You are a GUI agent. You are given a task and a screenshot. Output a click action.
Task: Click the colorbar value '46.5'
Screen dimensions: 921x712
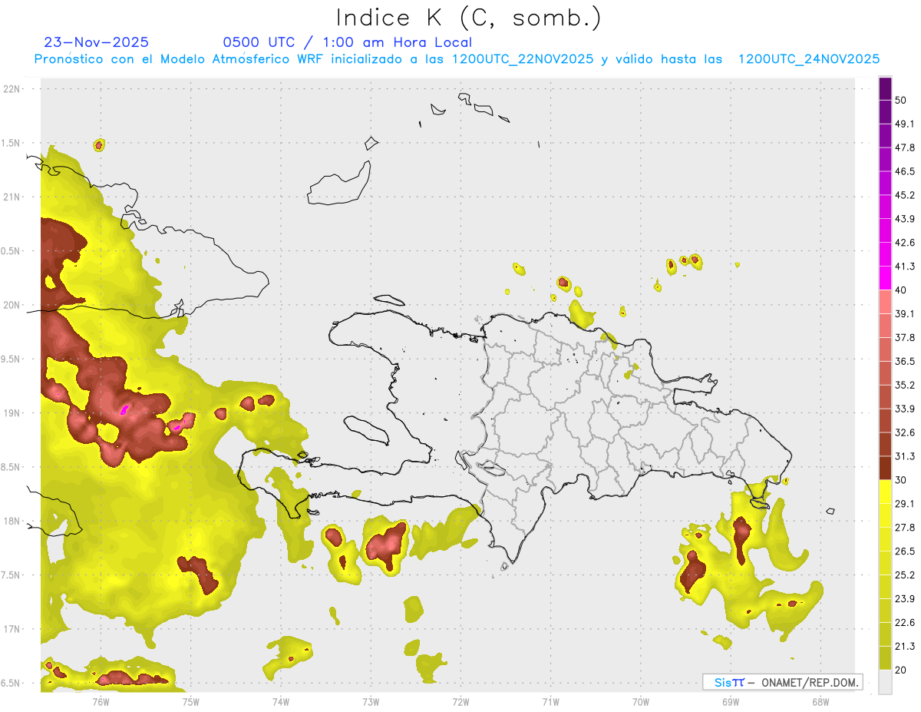[905, 171]
